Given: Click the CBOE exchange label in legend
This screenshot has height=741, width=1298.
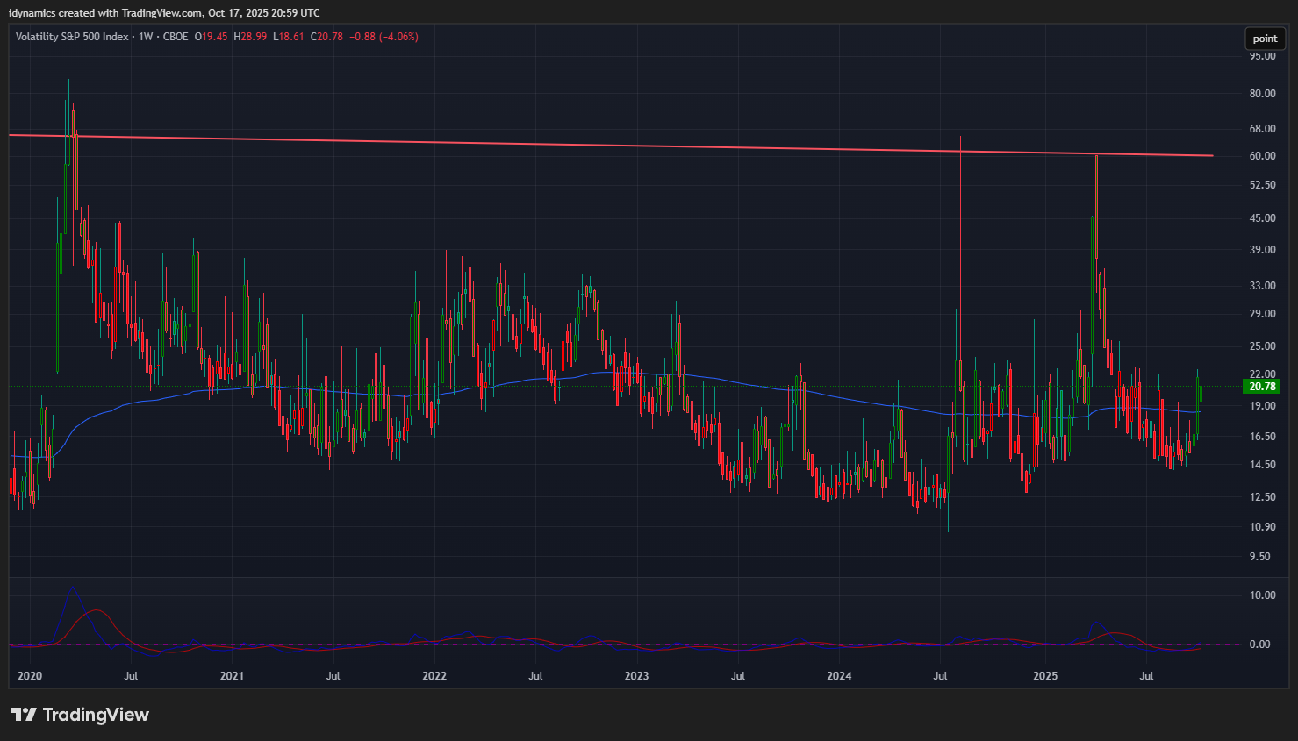Looking at the screenshot, I should pos(176,37).
